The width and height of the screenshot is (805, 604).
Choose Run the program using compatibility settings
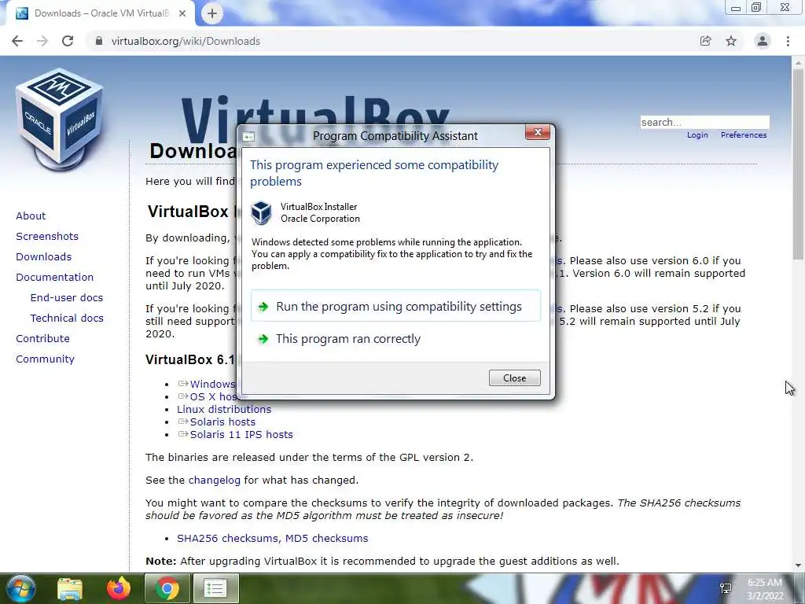[396, 306]
